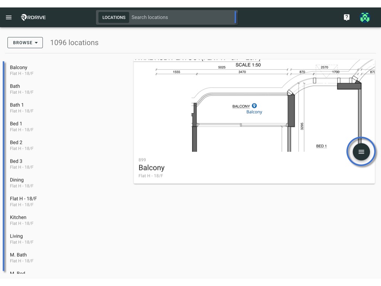This screenshot has width=381, height=286.
Task: Open the Balcony card title
Action: [x=151, y=168]
